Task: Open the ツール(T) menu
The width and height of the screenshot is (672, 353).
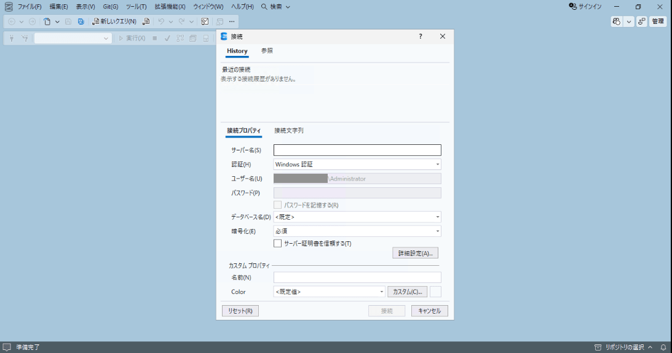Action: [136, 7]
